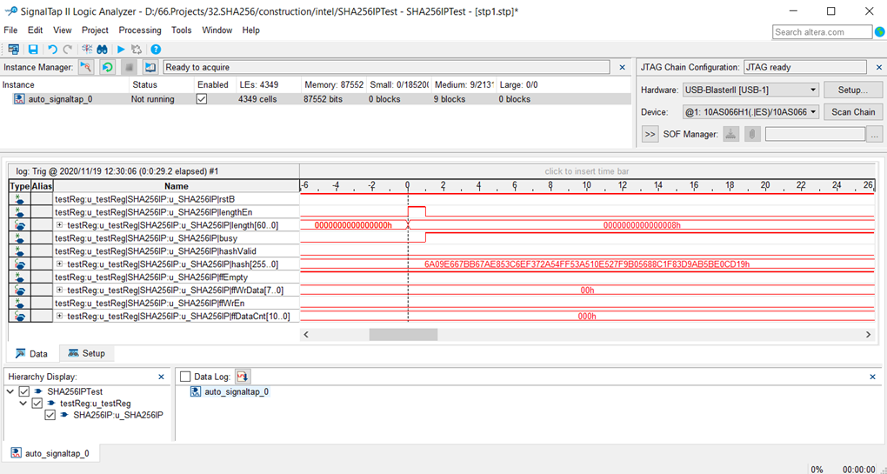Expand the ffWrData[7..0] bus
This screenshot has height=474, width=887.
[x=60, y=290]
